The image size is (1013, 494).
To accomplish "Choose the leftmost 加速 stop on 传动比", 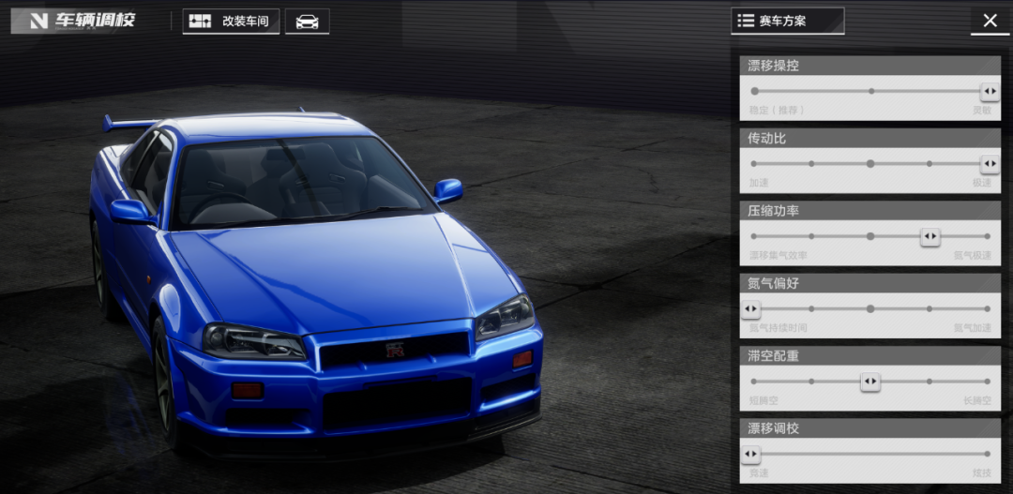I will tap(753, 164).
